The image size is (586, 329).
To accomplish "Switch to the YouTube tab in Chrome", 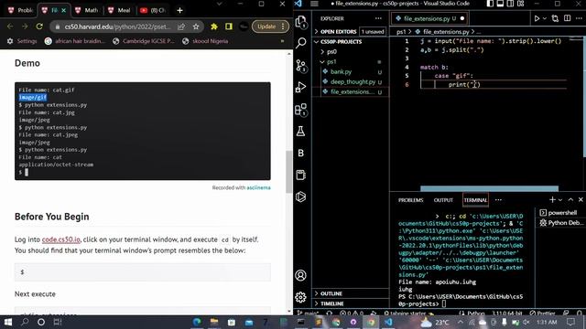I will click(x=153, y=10).
